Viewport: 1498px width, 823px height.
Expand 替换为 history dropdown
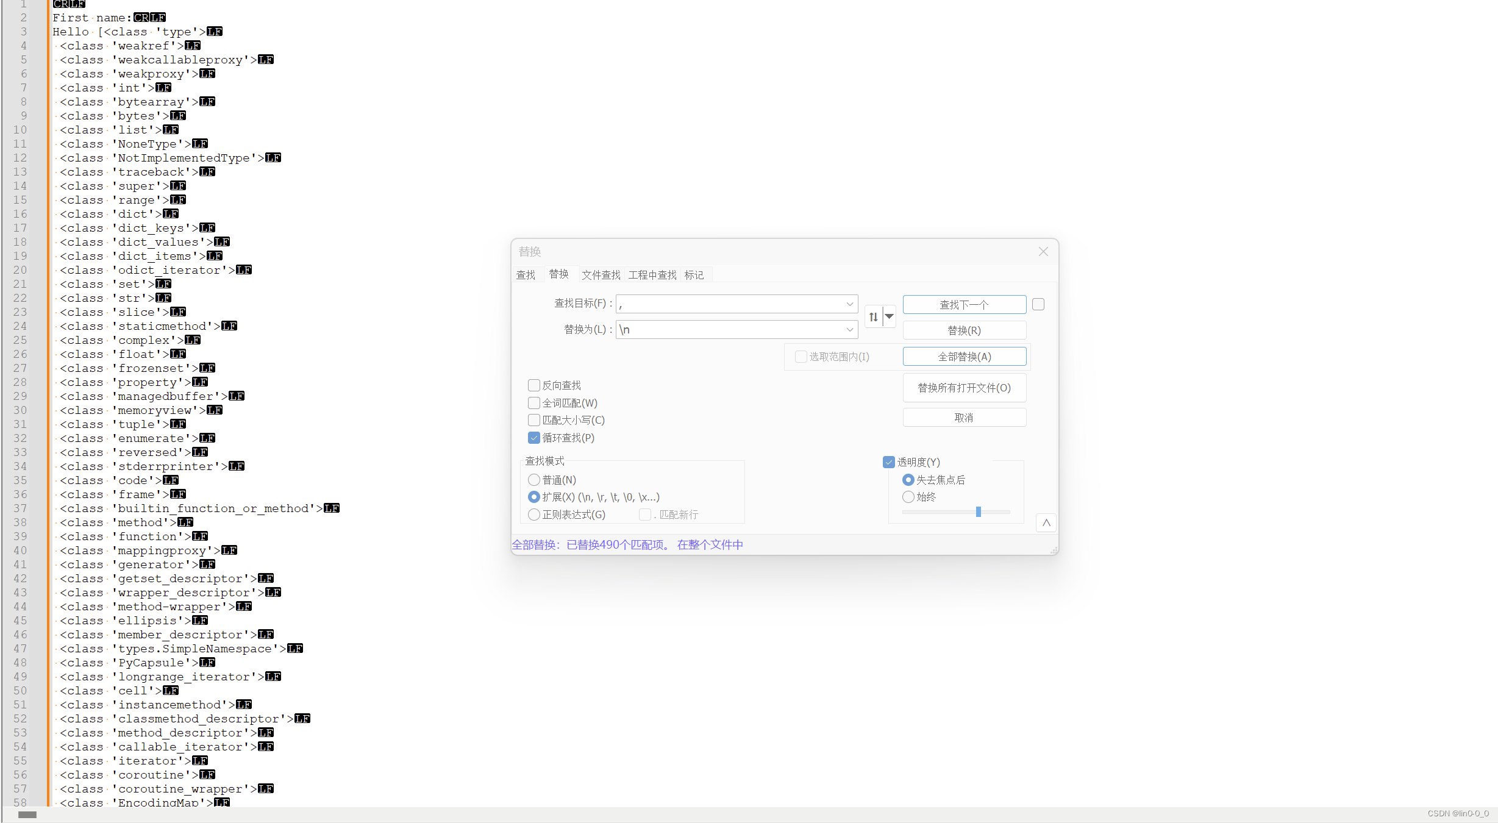(849, 330)
